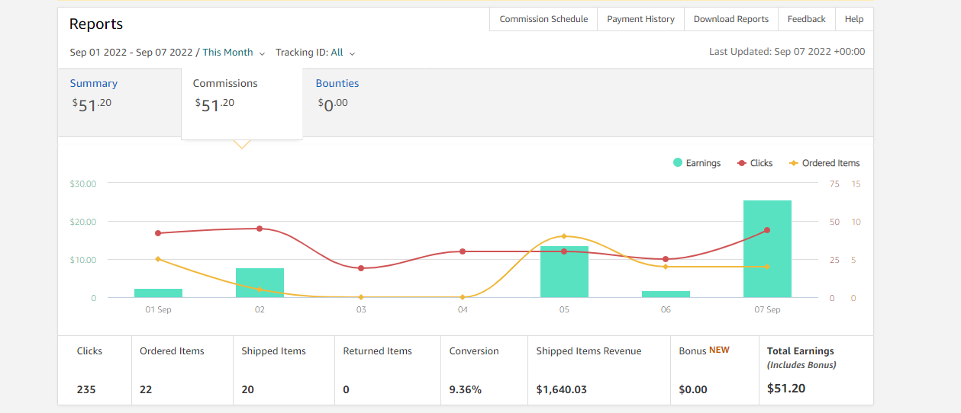This screenshot has height=413, width=961.
Task: Click the Conversion value 9.36%
Action: (466, 389)
